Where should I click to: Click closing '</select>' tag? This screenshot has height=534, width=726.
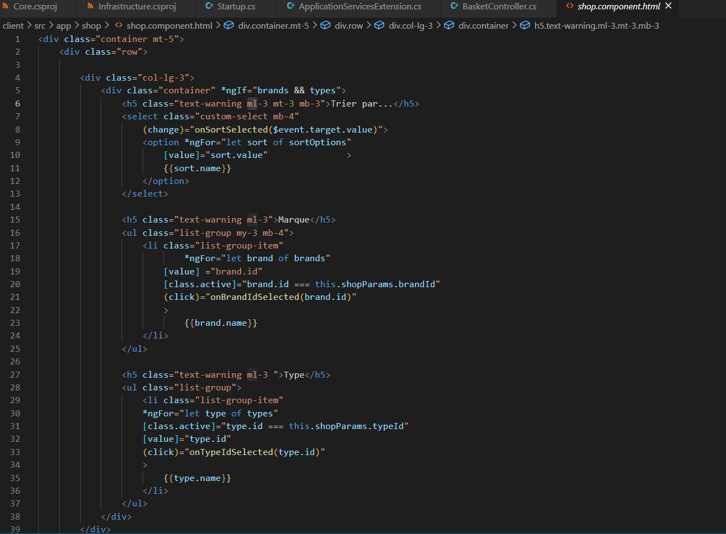pos(145,194)
